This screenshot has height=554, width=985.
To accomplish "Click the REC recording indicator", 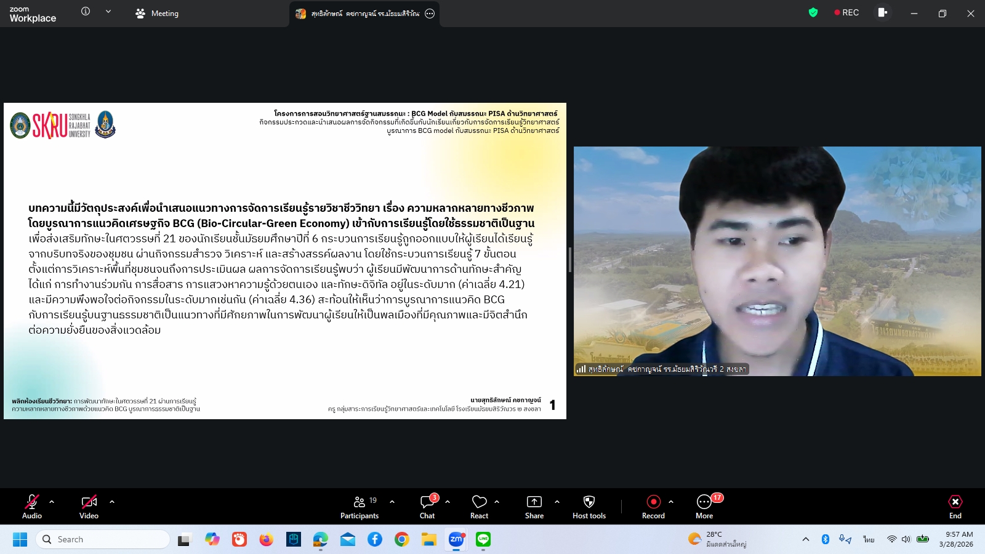I will coord(846,13).
